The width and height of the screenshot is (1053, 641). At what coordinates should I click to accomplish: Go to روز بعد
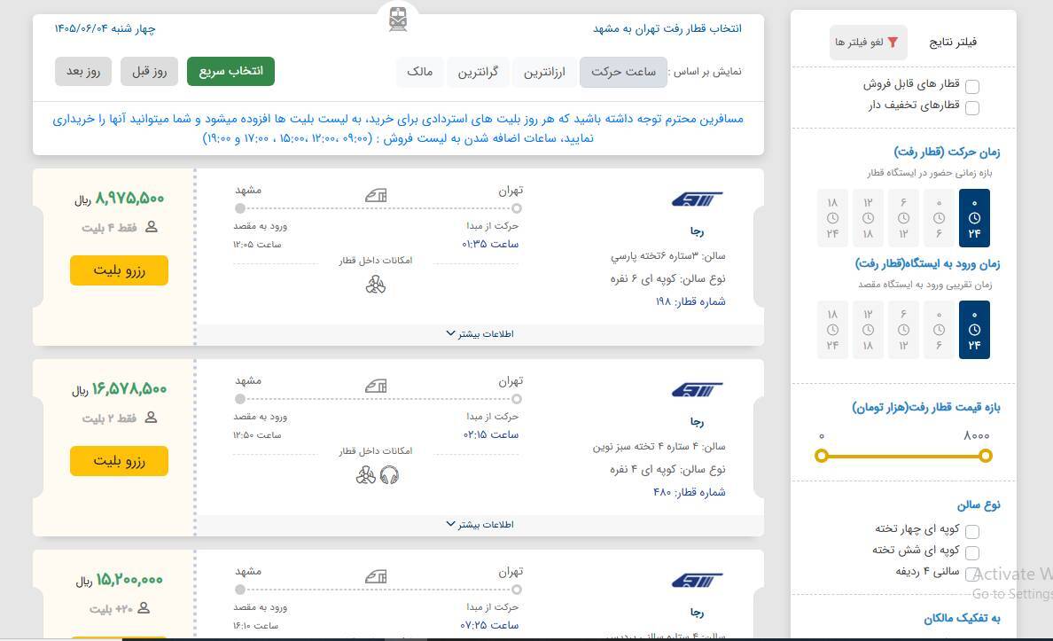(83, 71)
